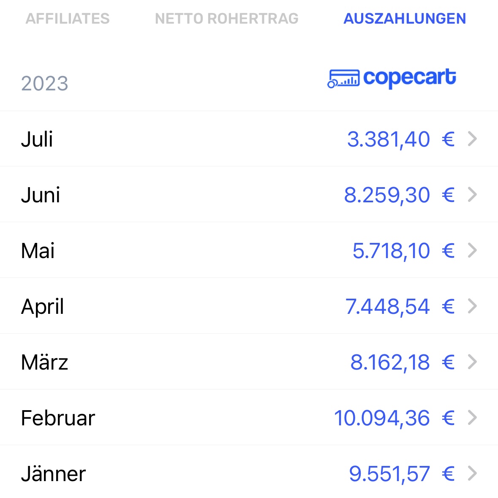Expand März row chevron
The width and height of the screenshot is (498, 498).
coord(473,362)
